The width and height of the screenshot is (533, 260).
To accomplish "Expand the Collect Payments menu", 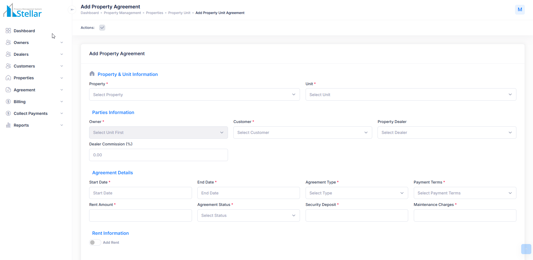I will tap(34, 113).
